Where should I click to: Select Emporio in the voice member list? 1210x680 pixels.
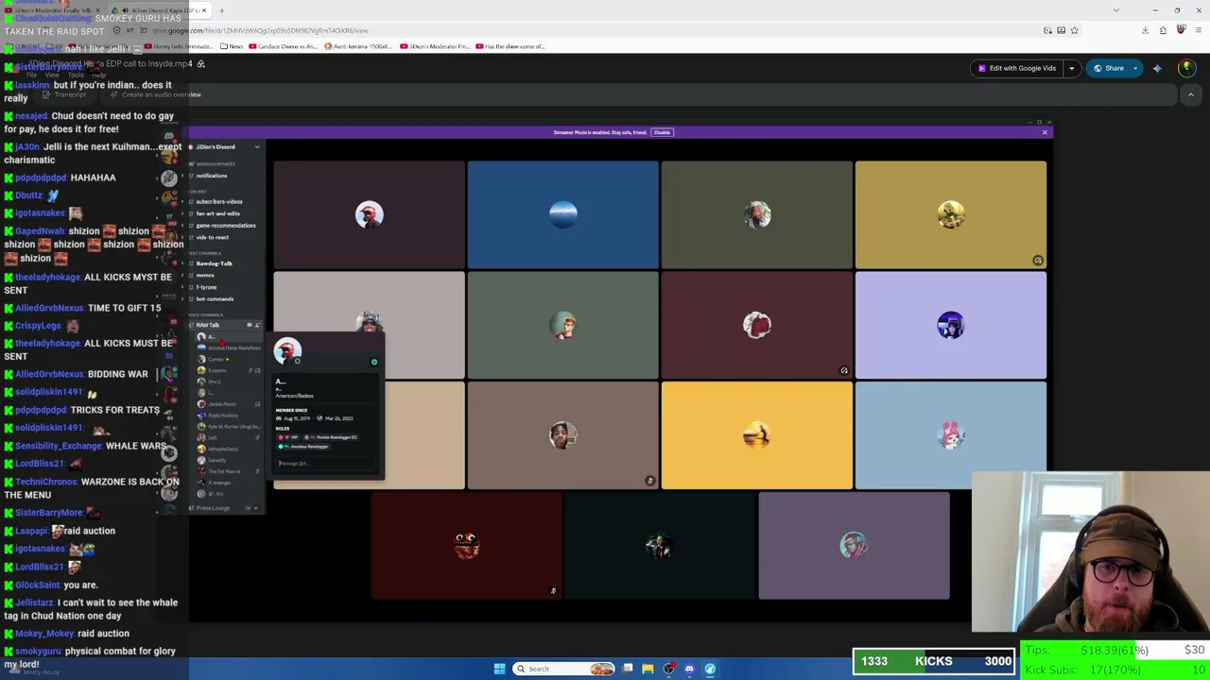(216, 370)
